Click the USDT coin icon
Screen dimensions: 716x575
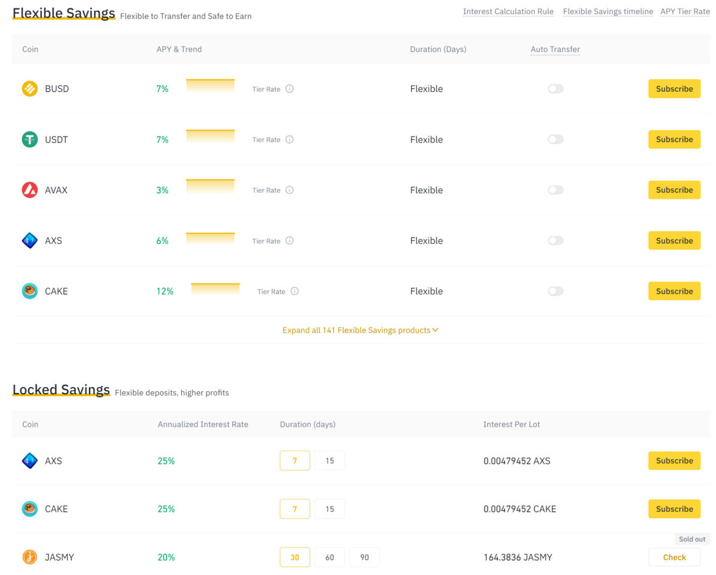[30, 140]
